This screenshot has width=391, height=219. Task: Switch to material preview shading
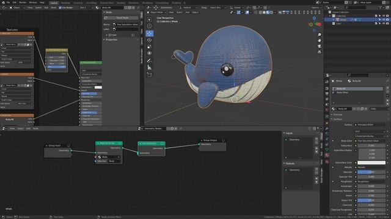tap(268, 12)
